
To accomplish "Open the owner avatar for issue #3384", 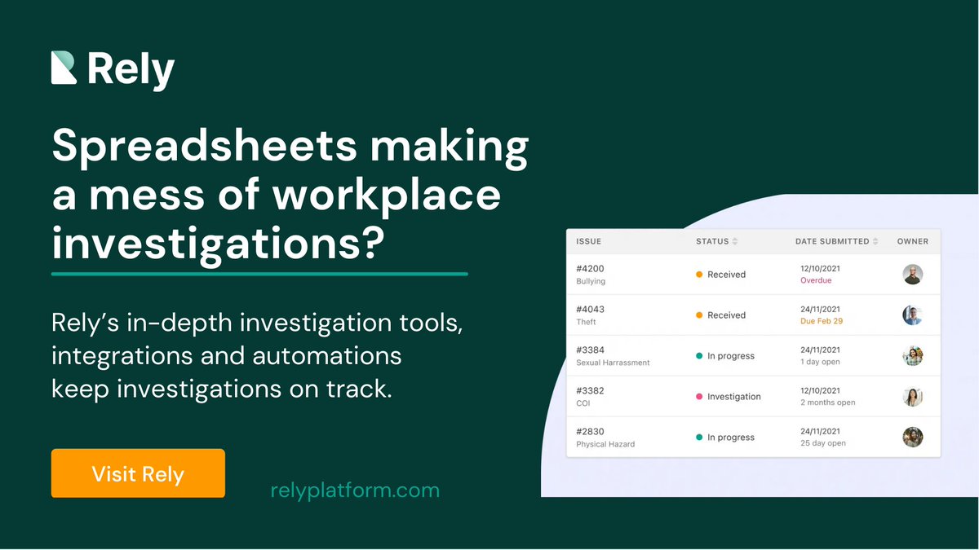I will pos(913,356).
